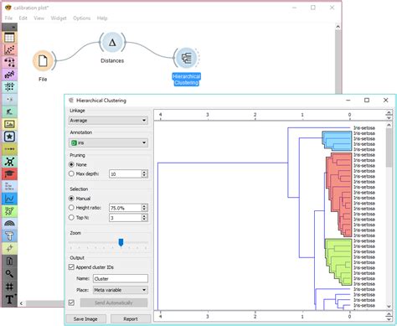
Task: Select the Distances widget node
Action: 112,43
